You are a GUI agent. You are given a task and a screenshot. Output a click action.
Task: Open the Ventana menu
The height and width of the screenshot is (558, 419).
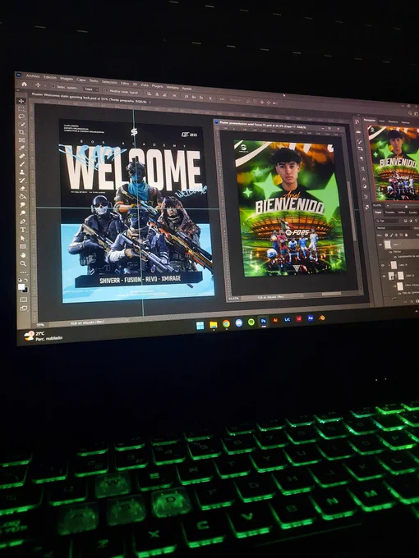coord(173,87)
